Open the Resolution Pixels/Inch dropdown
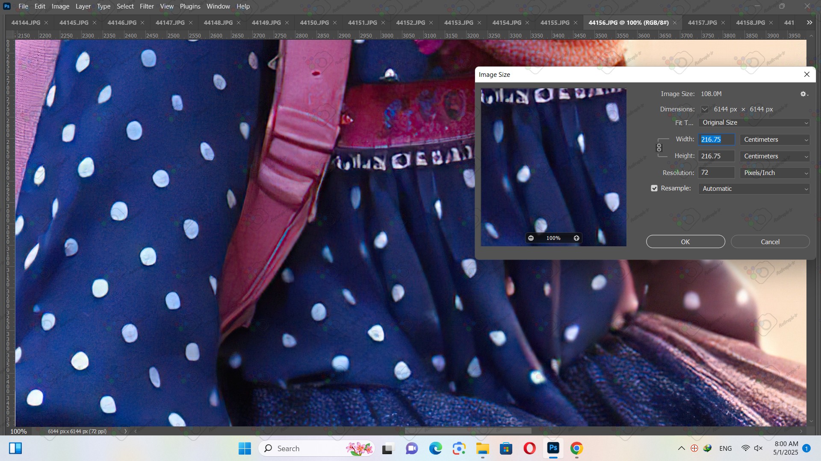 coord(775,173)
